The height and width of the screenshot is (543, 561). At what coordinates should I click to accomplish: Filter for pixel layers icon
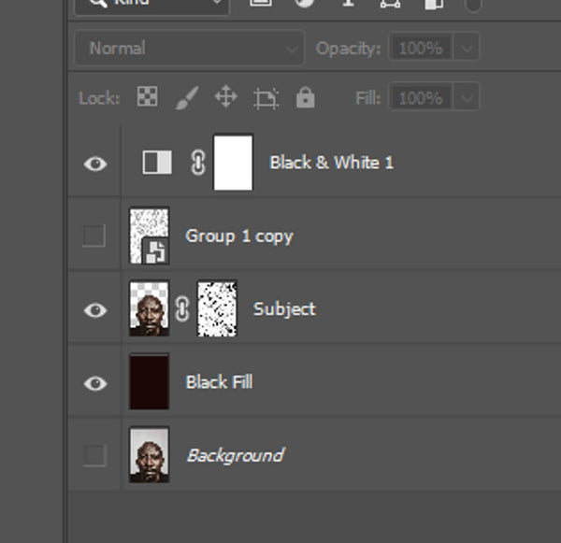pos(261,3)
